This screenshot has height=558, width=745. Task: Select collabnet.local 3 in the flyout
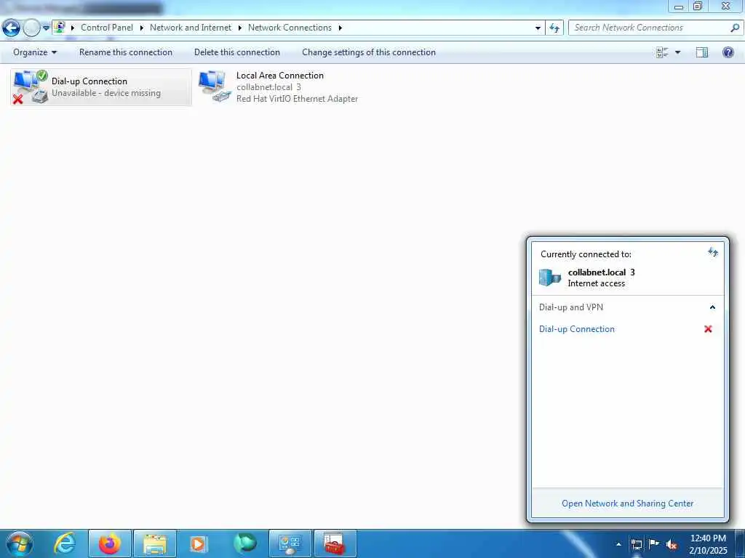(601, 272)
